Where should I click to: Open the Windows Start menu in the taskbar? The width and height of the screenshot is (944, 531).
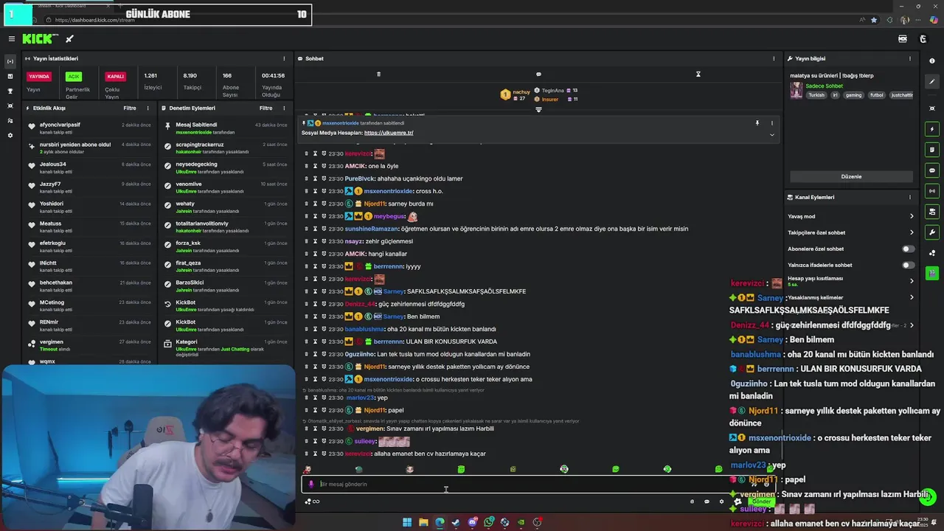pyautogui.click(x=407, y=522)
